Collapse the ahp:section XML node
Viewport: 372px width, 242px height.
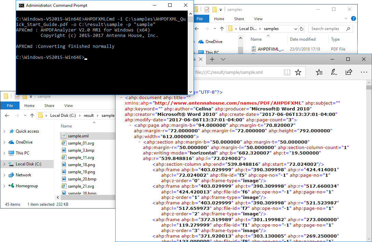139,142
